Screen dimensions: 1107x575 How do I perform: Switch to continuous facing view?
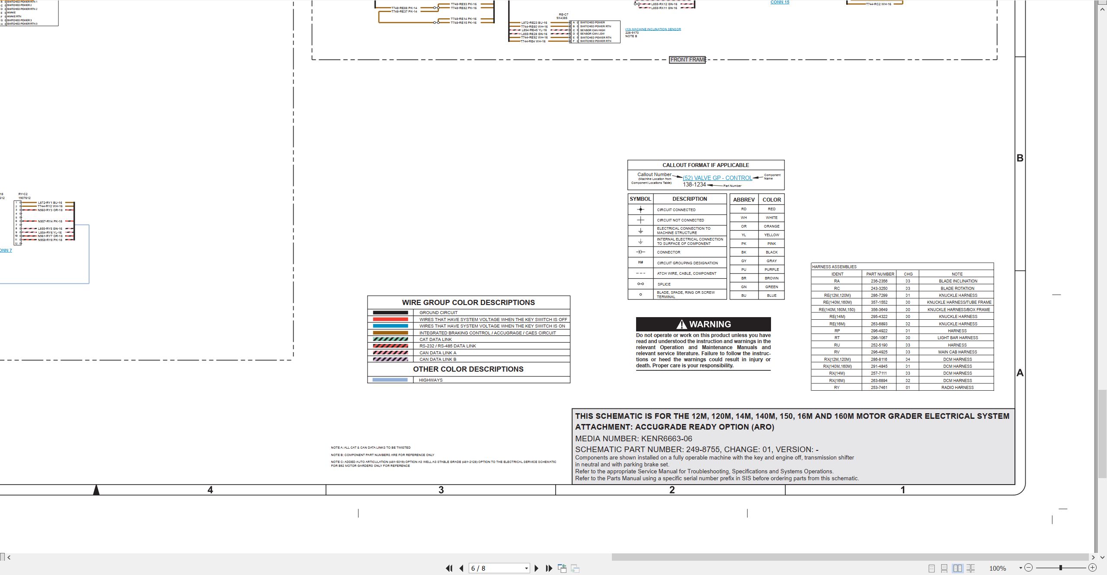tap(970, 568)
